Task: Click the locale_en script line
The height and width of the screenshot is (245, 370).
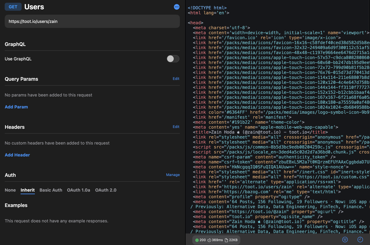Action: click(x=282, y=152)
